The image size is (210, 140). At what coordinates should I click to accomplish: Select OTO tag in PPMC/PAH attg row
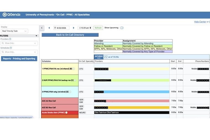pos(81,92)
